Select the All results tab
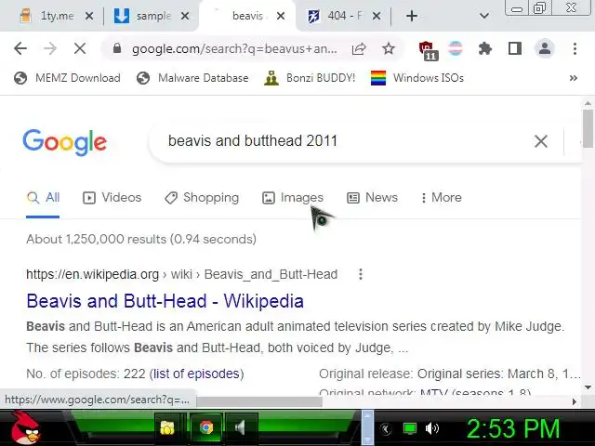Image resolution: width=595 pixels, height=446 pixels. 43,198
